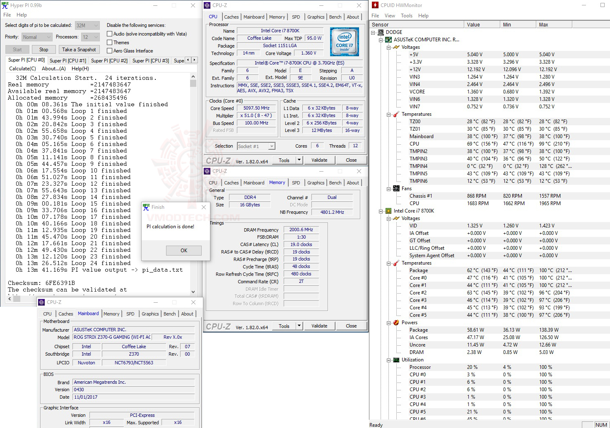The image size is (610, 428).
Task: Click the CPU-Z icon on the Memory window
Action: (207, 171)
